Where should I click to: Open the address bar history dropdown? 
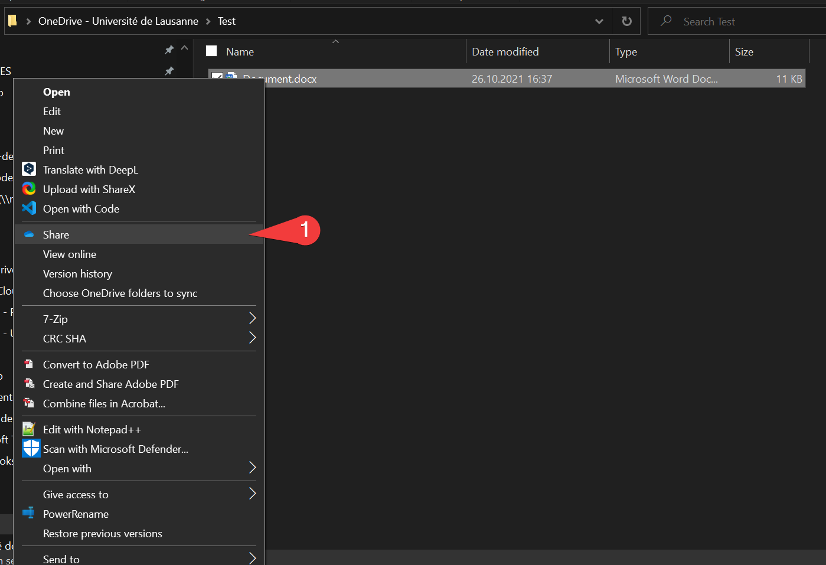(599, 21)
